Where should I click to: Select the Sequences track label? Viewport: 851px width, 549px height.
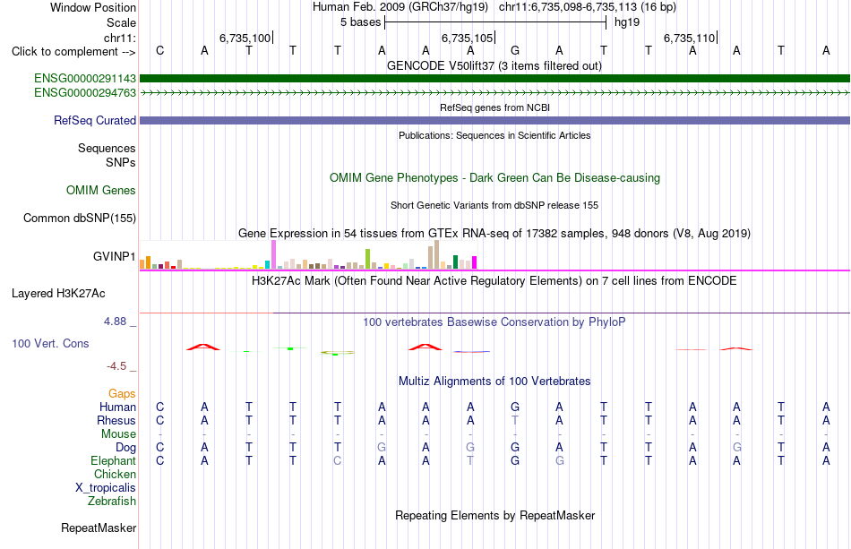[x=107, y=148]
